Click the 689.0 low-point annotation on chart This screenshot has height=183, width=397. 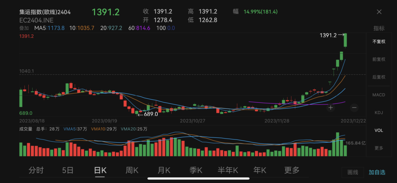pyautogui.click(x=151, y=114)
